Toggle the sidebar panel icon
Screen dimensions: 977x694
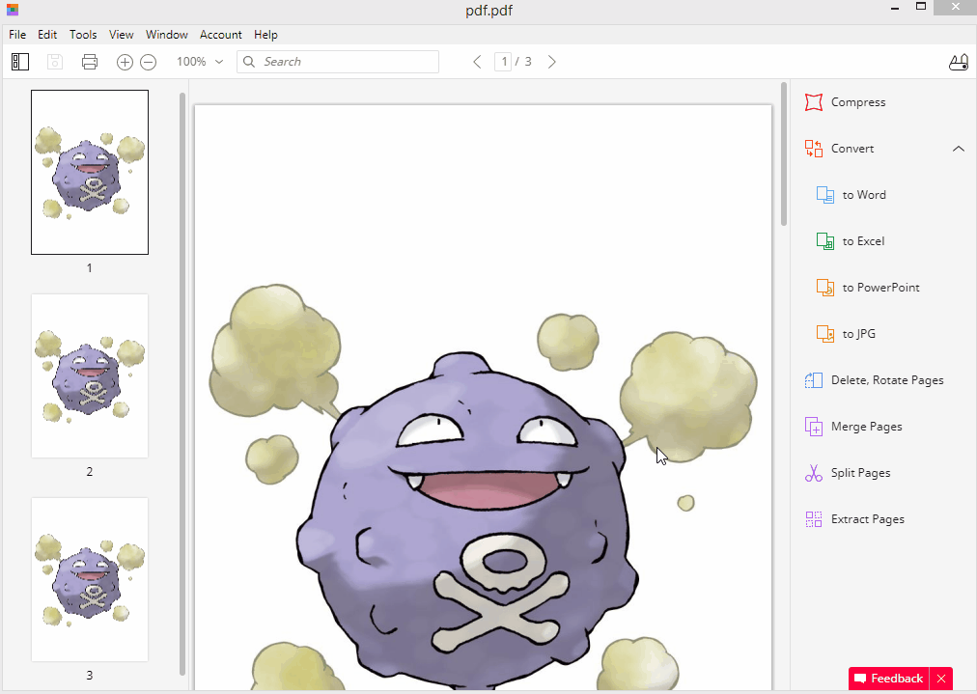pyautogui.click(x=20, y=62)
